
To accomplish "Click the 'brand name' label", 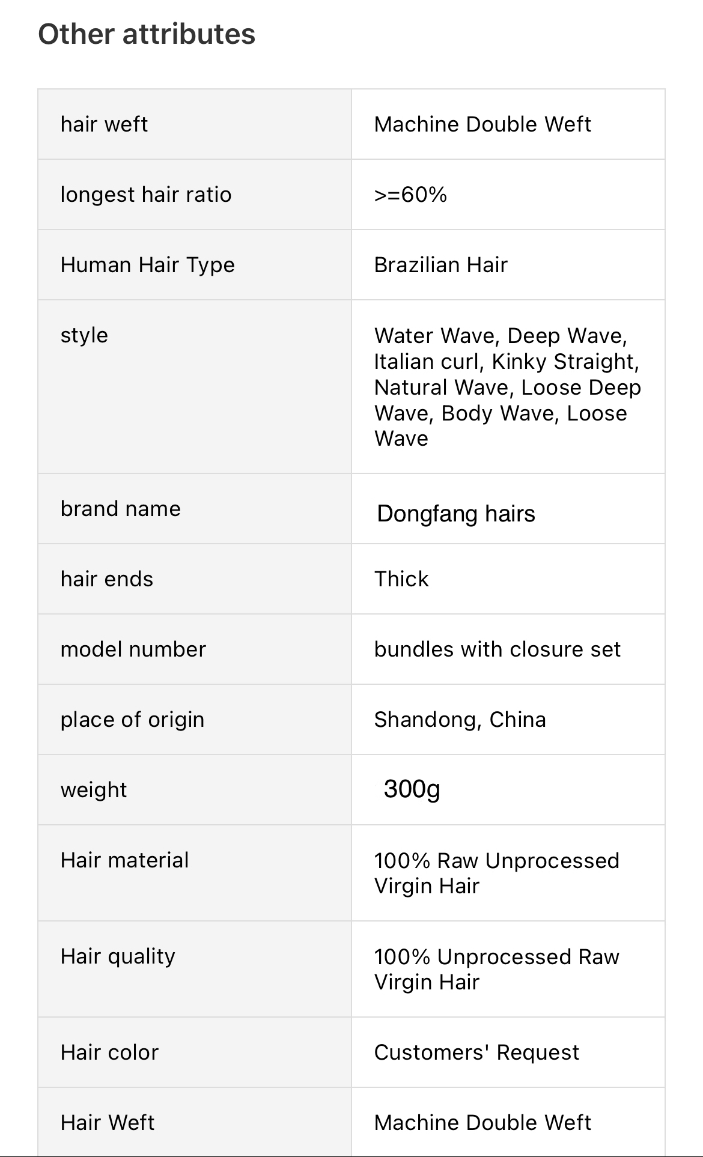I will [x=121, y=509].
